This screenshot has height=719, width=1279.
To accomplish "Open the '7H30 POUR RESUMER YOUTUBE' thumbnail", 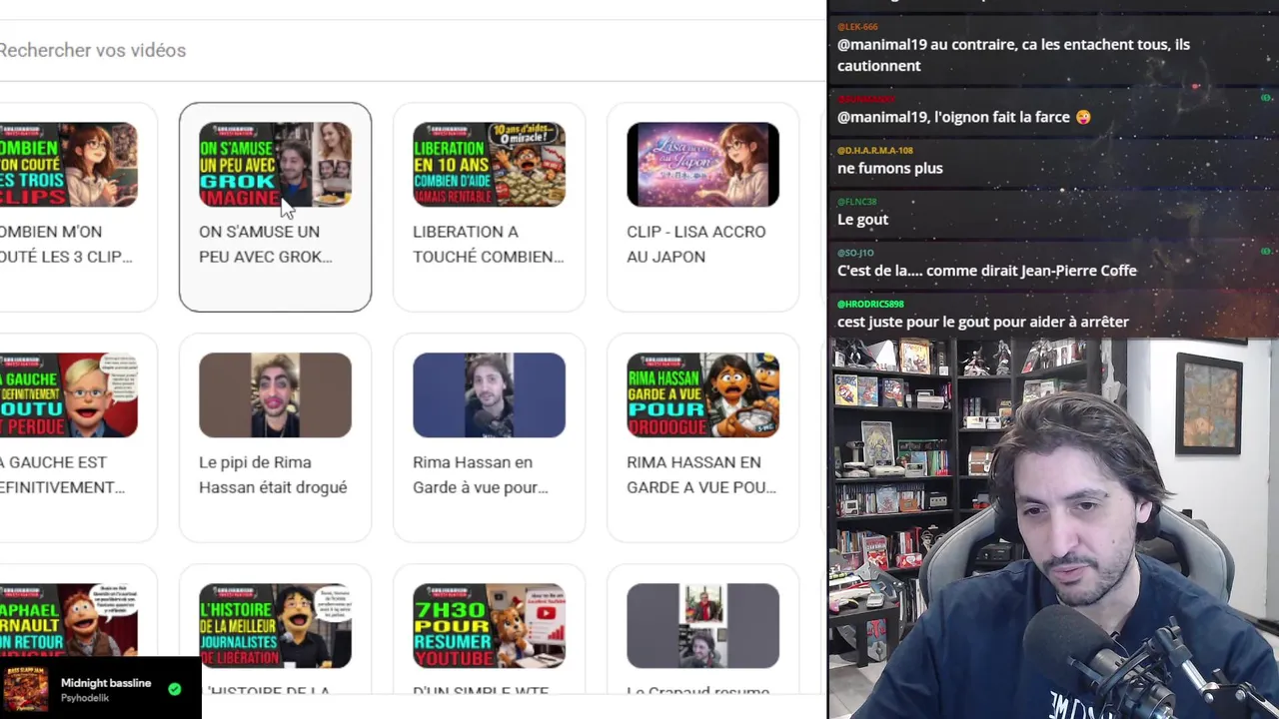I will click(489, 626).
